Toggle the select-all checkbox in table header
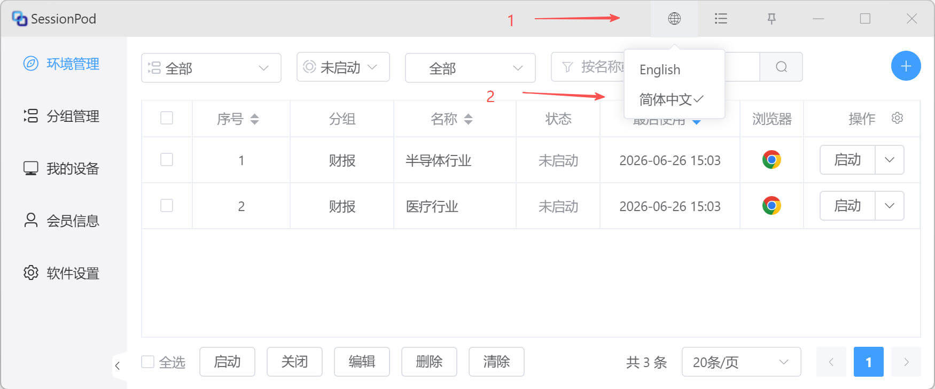935x389 pixels. click(167, 118)
